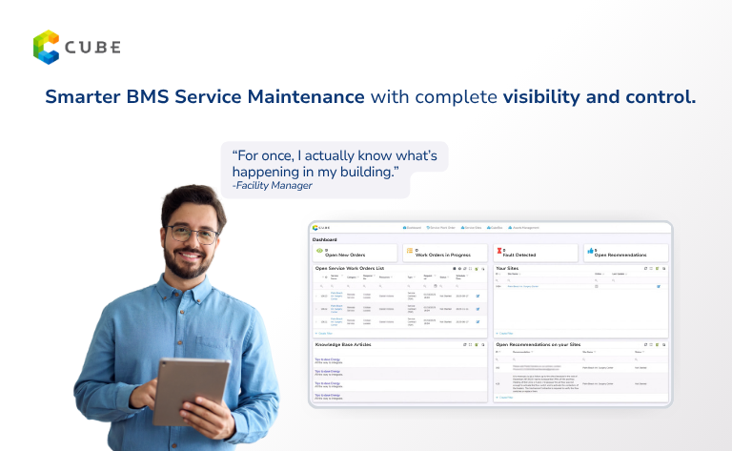
Task: Export Open Service Work Orders list to Excel
Action: (x=475, y=269)
